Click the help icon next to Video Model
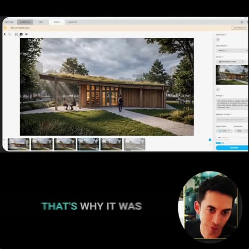 tap(227, 46)
